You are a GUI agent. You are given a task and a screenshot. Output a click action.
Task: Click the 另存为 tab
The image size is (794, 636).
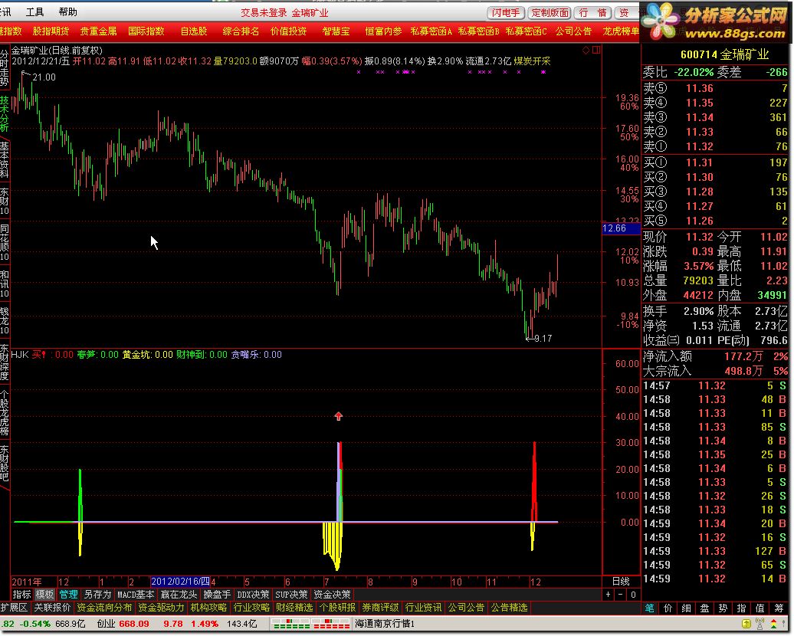click(97, 595)
